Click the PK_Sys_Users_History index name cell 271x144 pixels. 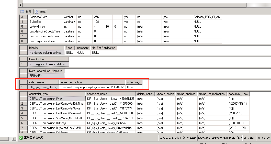coord(43,87)
